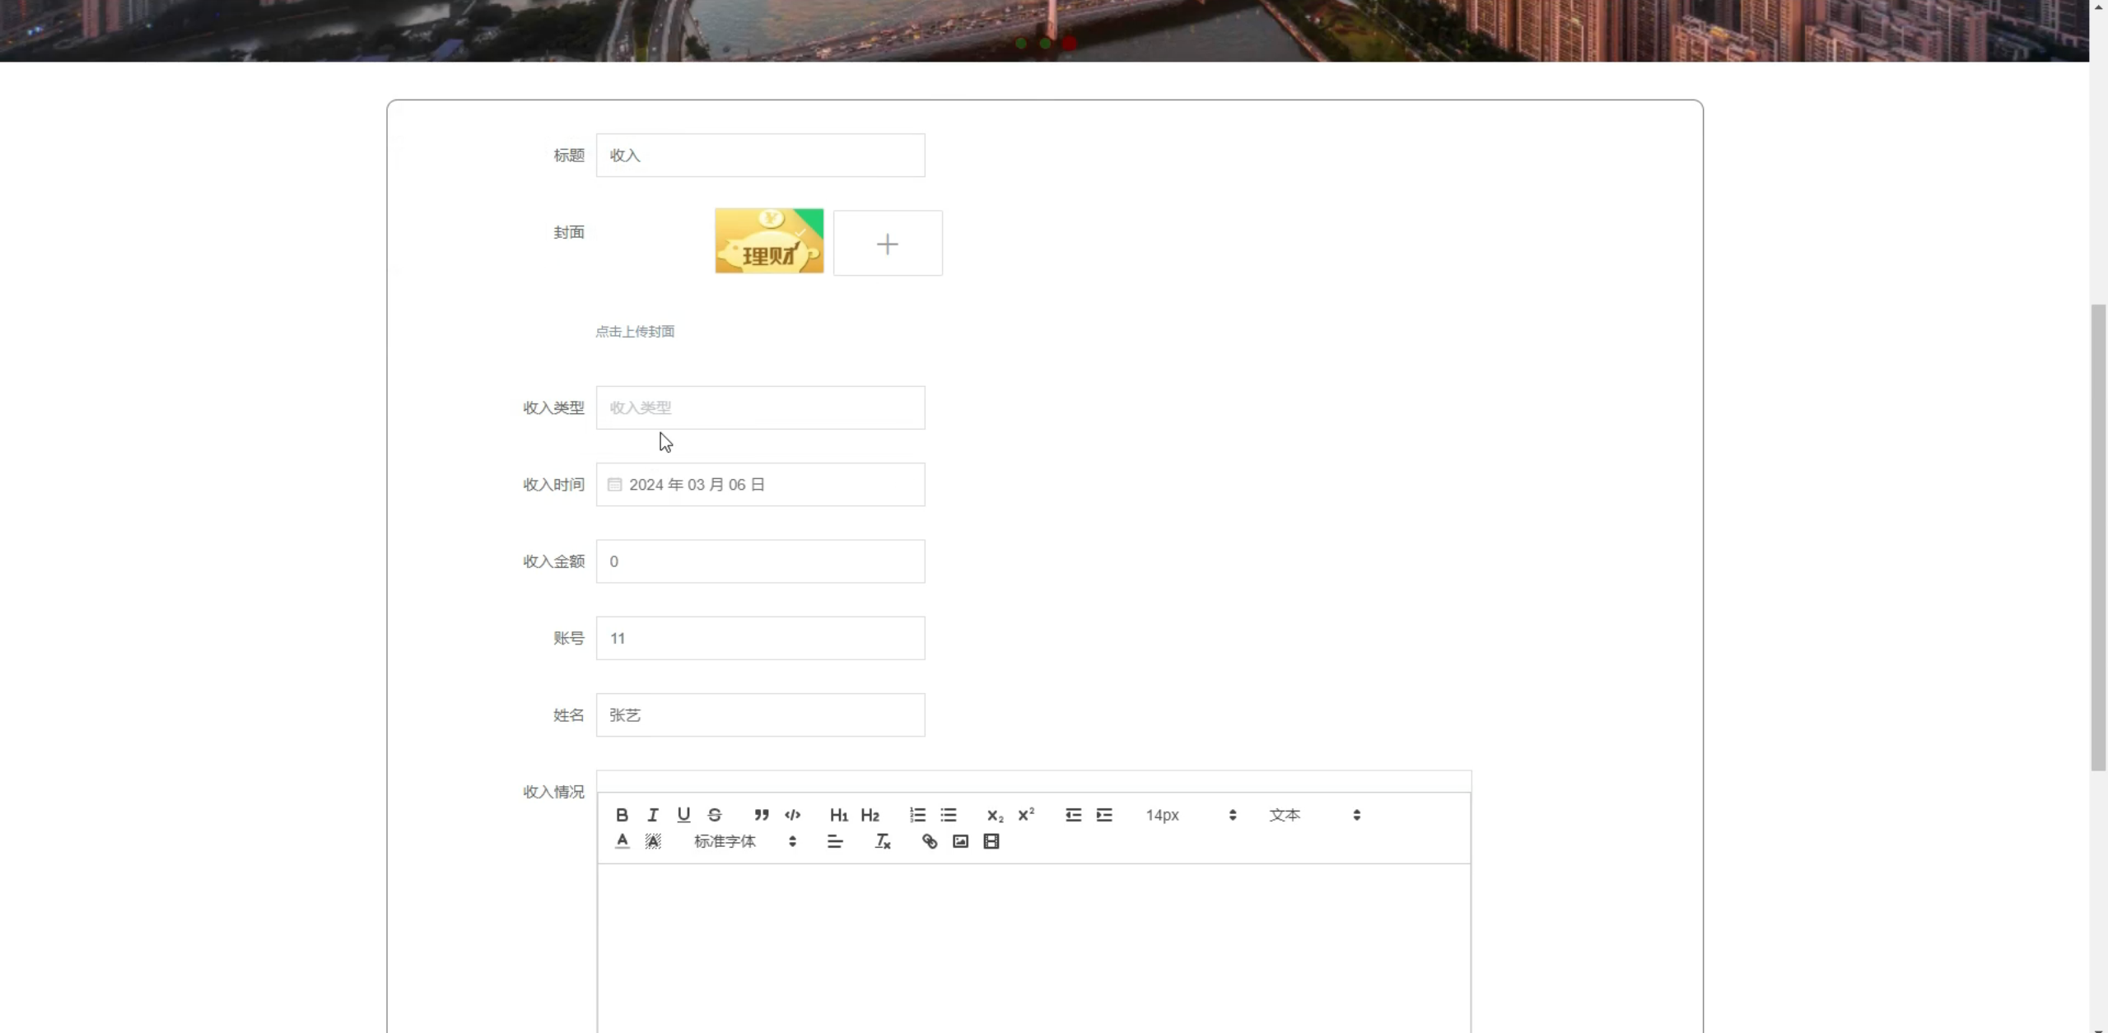Insert a hyperlink via link icon
Image resolution: width=2108 pixels, height=1033 pixels.
[929, 841]
